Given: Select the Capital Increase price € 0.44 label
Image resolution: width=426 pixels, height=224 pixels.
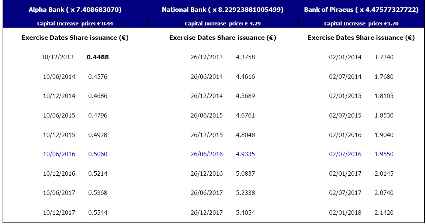Looking at the screenshot, I should click(75, 24).
